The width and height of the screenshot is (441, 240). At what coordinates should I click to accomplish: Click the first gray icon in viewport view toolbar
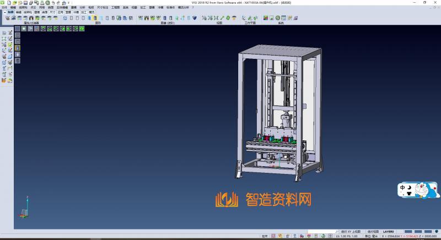pyautogui.click(x=18, y=29)
